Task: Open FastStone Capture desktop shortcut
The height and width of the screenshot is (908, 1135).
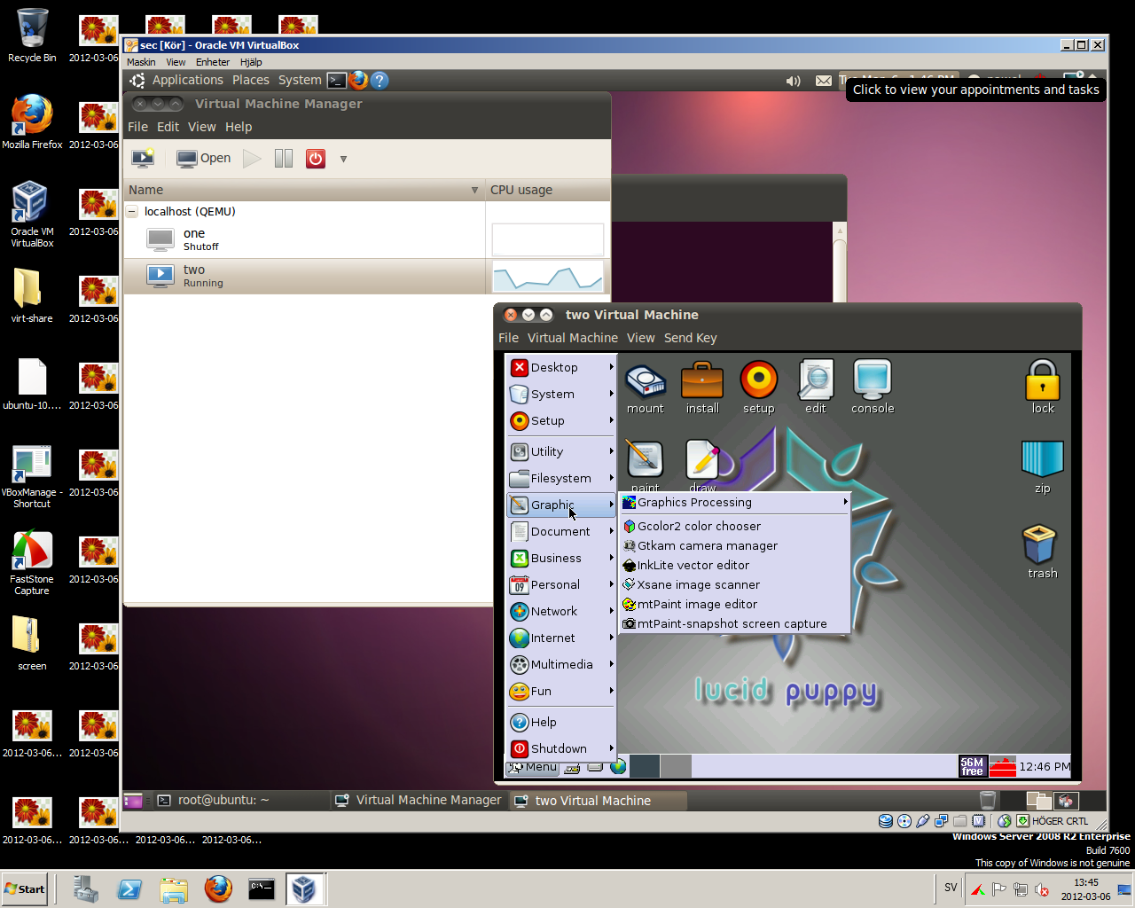Action: tap(32, 563)
